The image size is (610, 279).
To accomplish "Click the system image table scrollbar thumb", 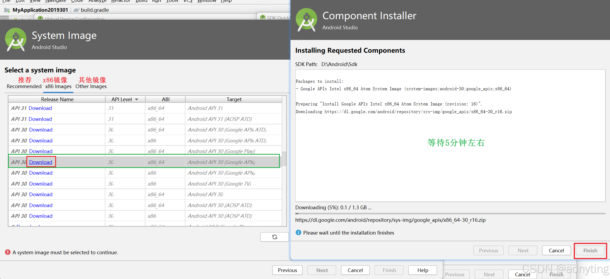I will 284,158.
